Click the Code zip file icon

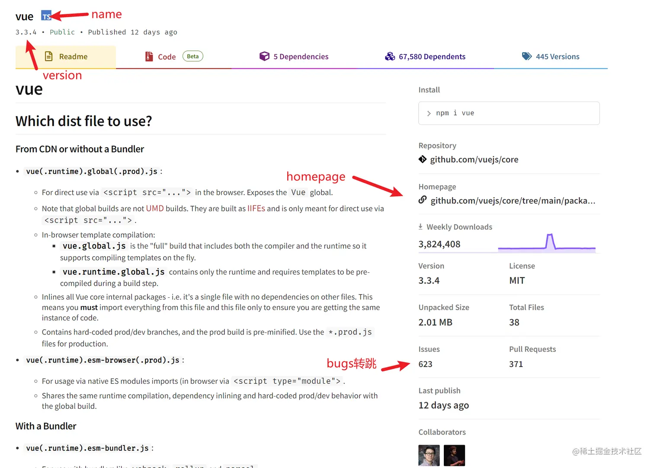[x=149, y=56]
